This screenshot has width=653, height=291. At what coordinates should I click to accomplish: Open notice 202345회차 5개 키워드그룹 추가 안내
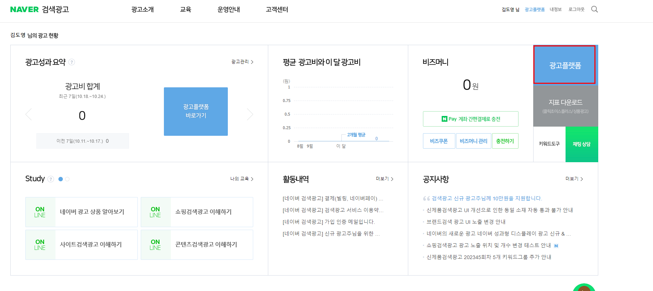pos(489,257)
